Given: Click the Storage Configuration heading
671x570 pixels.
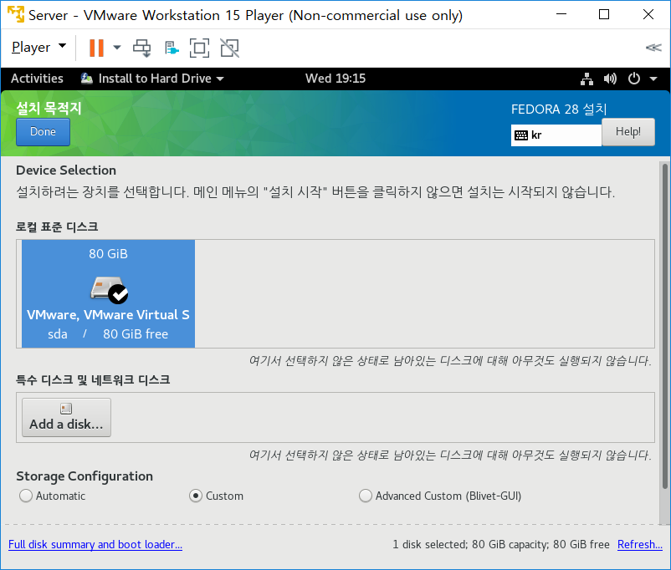Looking at the screenshot, I should (85, 476).
